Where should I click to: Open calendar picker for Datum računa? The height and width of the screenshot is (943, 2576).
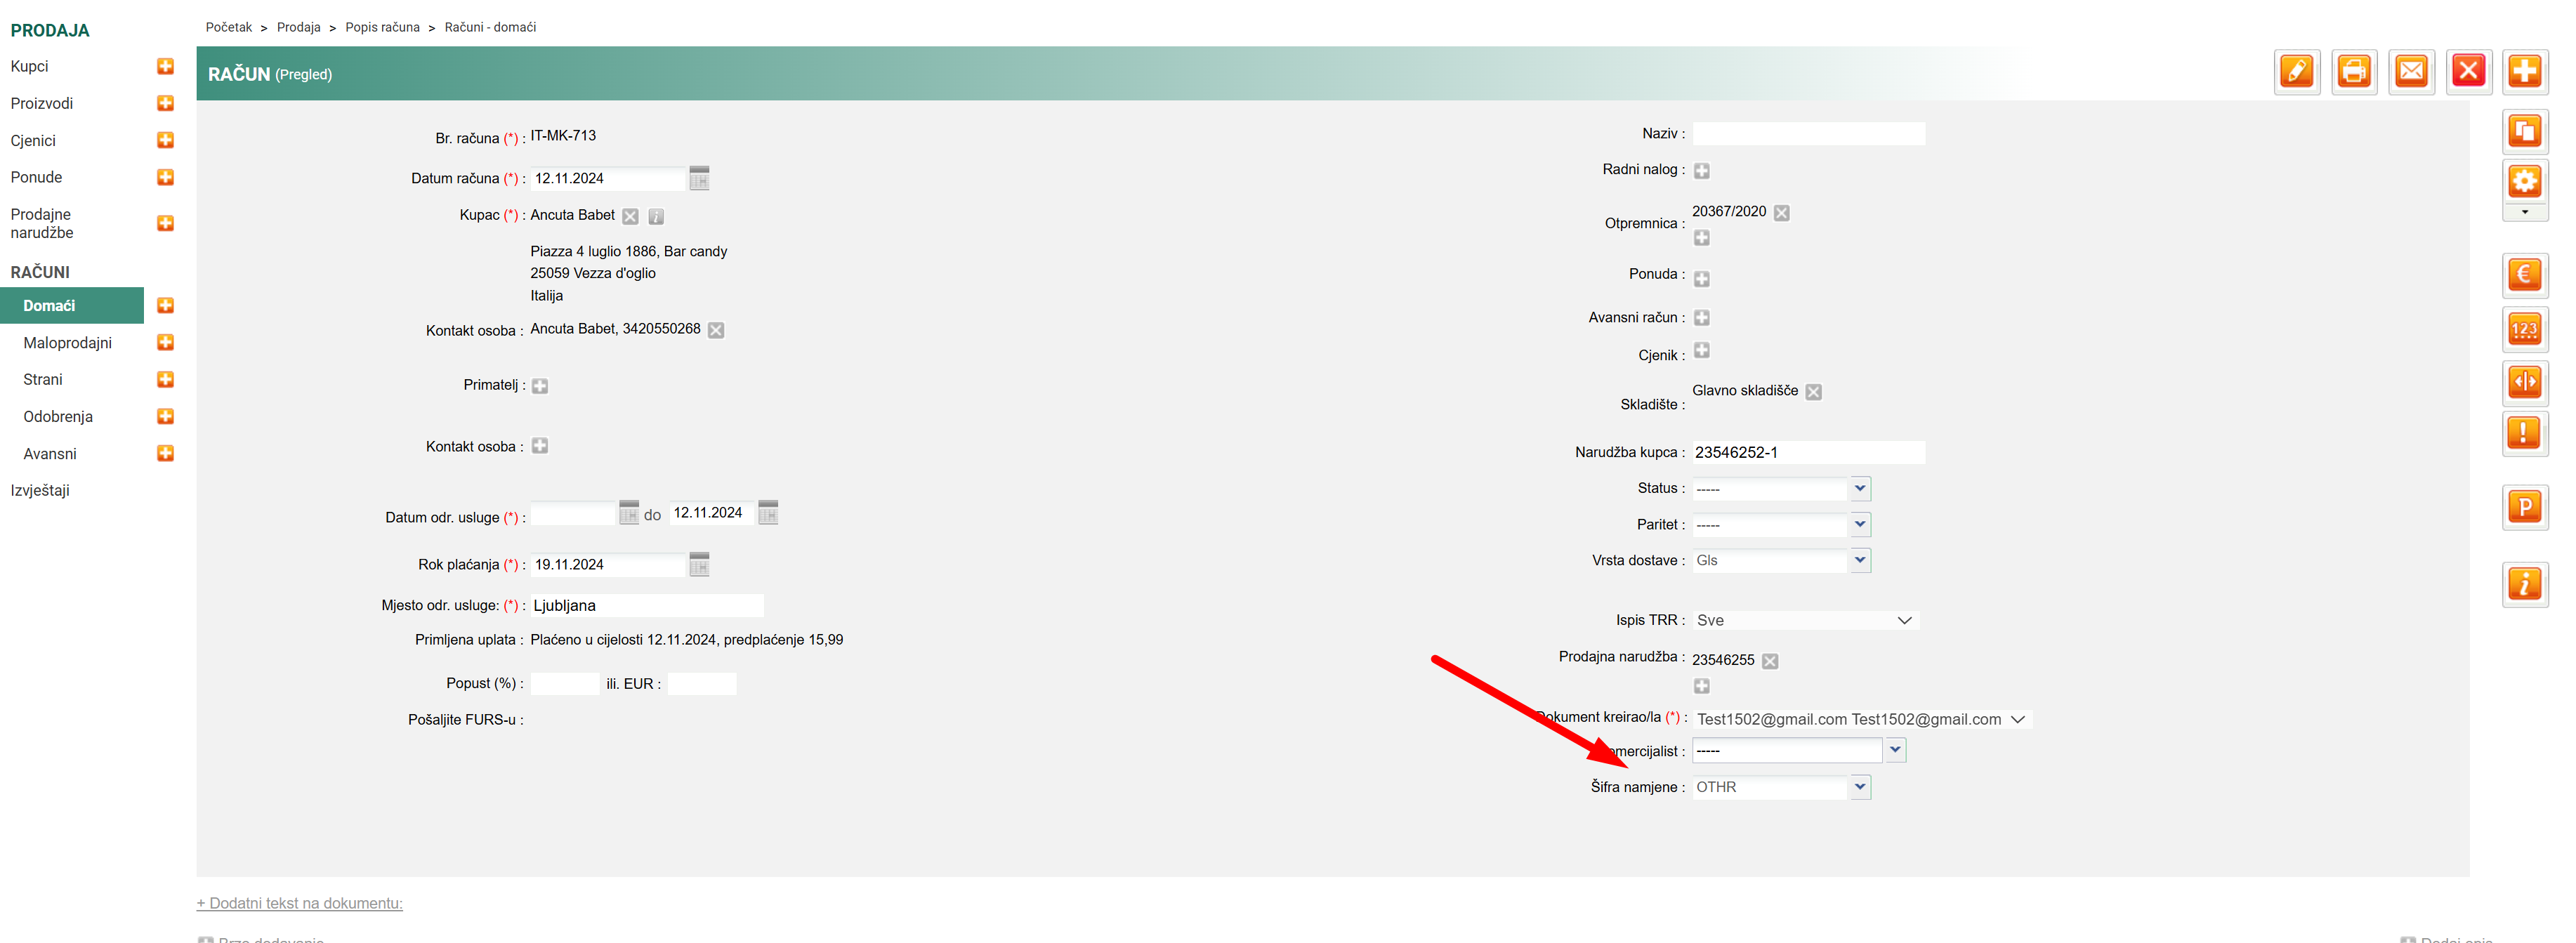pyautogui.click(x=699, y=179)
